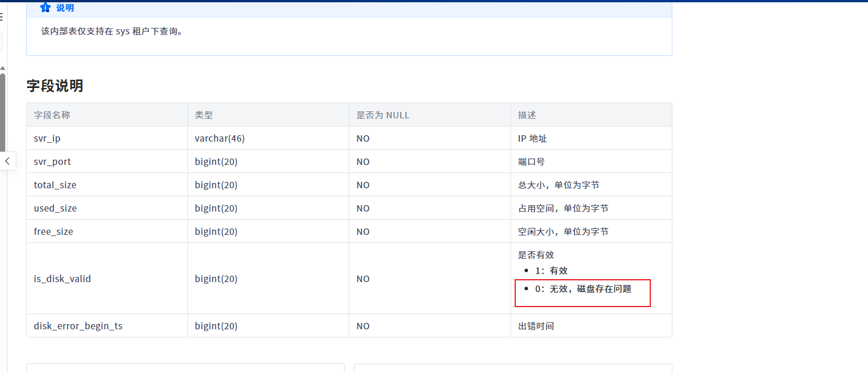Click the sidebar search input box

[1, 42]
